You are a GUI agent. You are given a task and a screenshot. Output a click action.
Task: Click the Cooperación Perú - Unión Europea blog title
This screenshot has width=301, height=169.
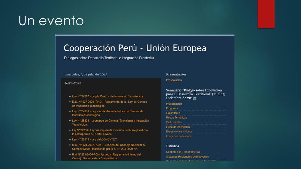(135, 48)
